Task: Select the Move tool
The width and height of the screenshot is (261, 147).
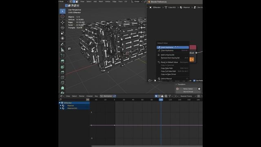Action: click(62, 22)
